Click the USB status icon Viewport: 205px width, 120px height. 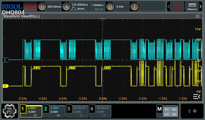click(x=190, y=111)
